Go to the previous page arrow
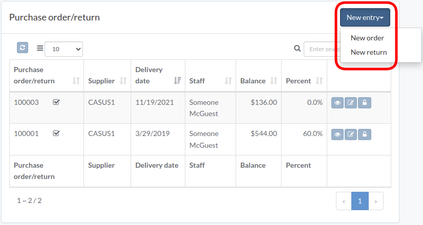The height and width of the screenshot is (225, 423). tap(344, 201)
